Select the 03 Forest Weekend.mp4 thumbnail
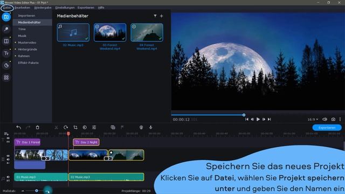The image size is (345, 194). click(x=110, y=32)
